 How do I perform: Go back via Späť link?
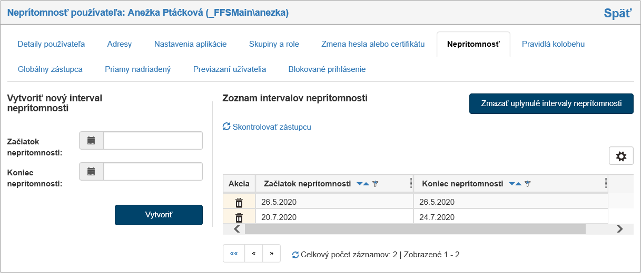(617, 14)
